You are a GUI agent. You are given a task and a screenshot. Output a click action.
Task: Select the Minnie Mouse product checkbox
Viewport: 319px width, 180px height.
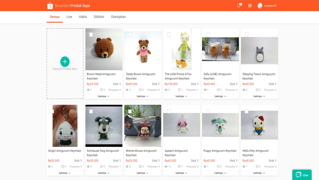point(130,111)
